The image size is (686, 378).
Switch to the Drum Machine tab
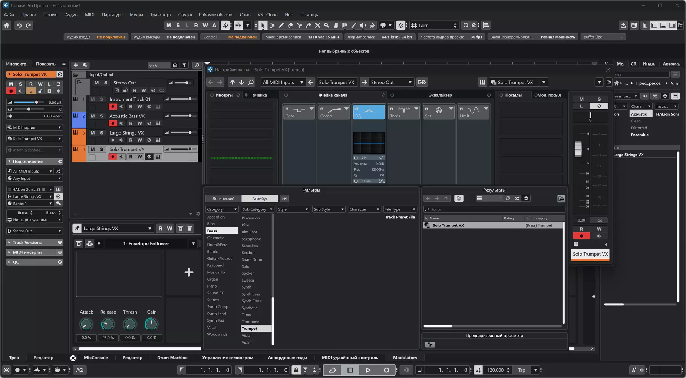point(172,358)
